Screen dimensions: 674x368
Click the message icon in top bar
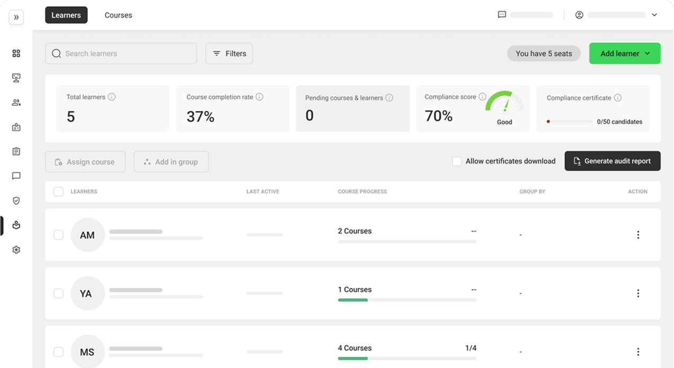point(502,15)
